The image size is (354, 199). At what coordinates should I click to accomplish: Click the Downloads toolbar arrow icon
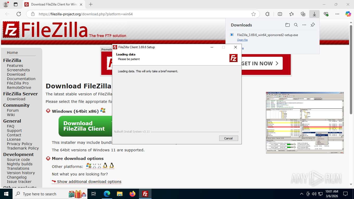point(314,14)
